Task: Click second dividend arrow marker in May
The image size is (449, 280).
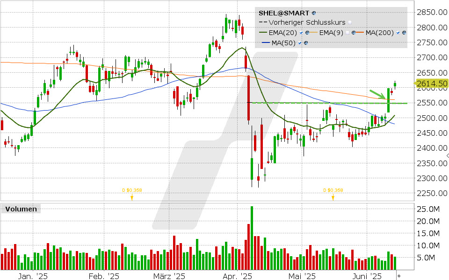Action: click(x=333, y=197)
